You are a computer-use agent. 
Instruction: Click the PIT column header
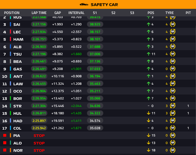pos(188,13)
